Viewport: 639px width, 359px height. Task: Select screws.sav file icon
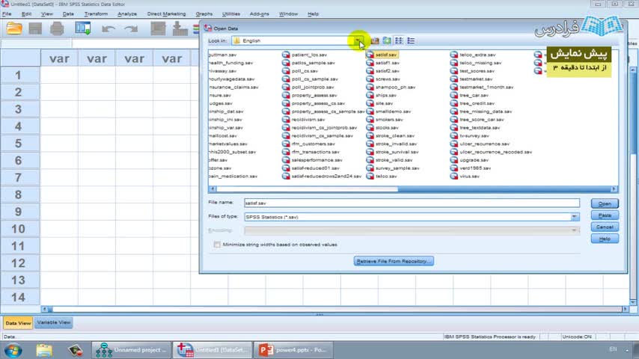370,79
